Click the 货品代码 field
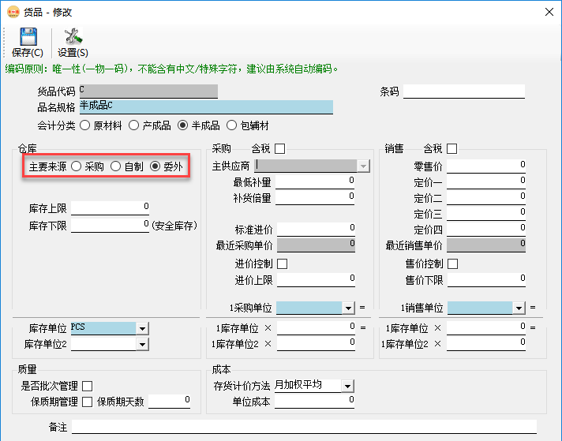The width and height of the screenshot is (562, 441). coord(148,92)
